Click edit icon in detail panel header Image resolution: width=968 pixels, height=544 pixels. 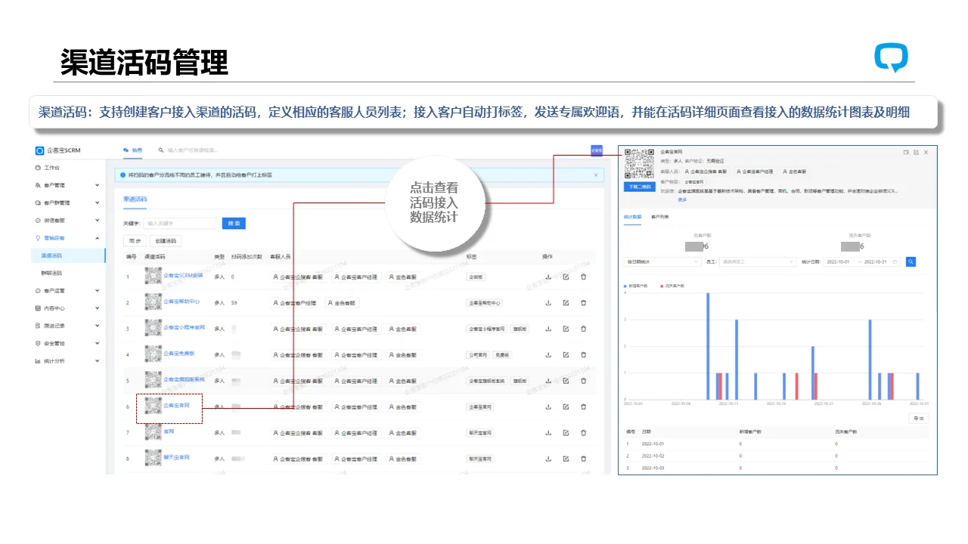click(x=916, y=152)
